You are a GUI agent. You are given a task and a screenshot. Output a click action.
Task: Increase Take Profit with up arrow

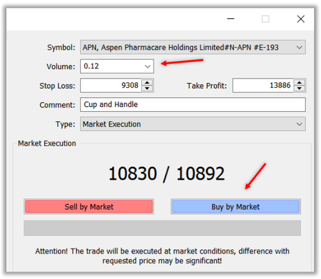(x=300, y=83)
